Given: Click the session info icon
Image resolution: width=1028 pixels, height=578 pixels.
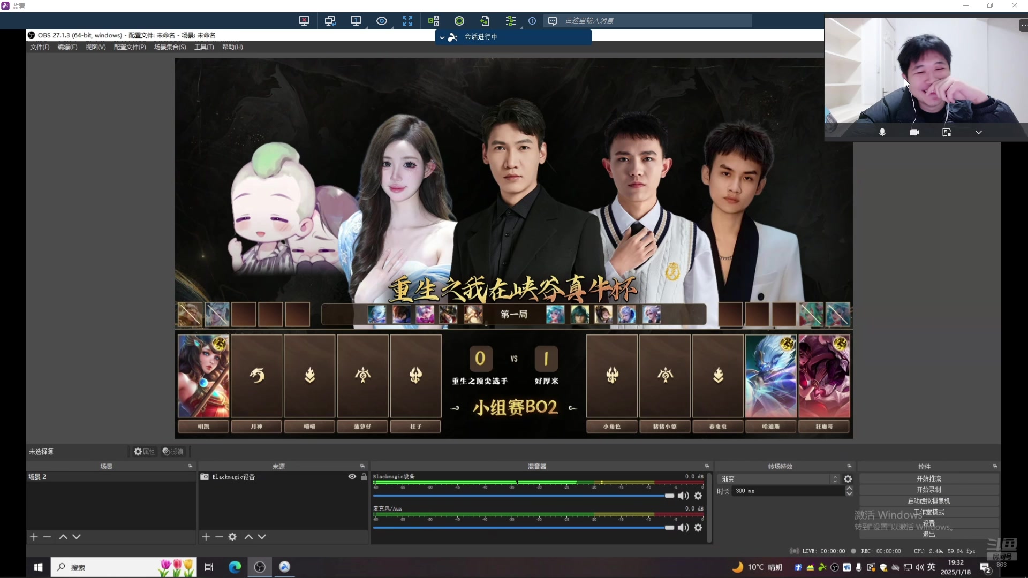Looking at the screenshot, I should pos(532,21).
